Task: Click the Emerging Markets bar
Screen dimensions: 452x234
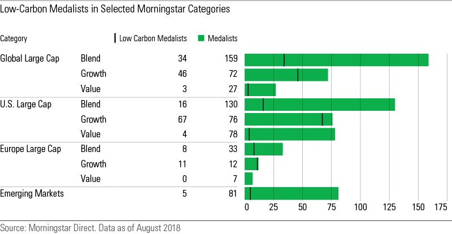Action: [291, 194]
